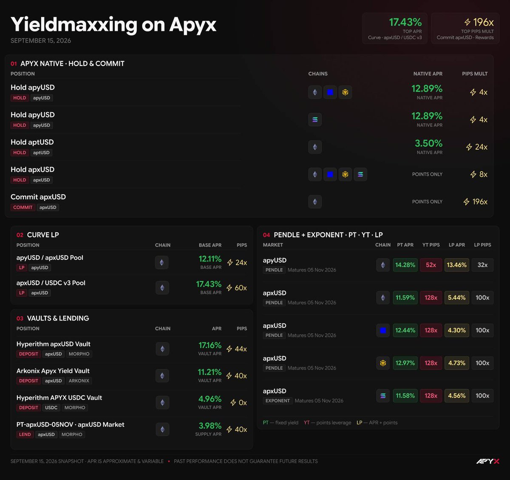Click the Ethereum chain icon for Hyperithm APYX USDC Vault

point(162,403)
